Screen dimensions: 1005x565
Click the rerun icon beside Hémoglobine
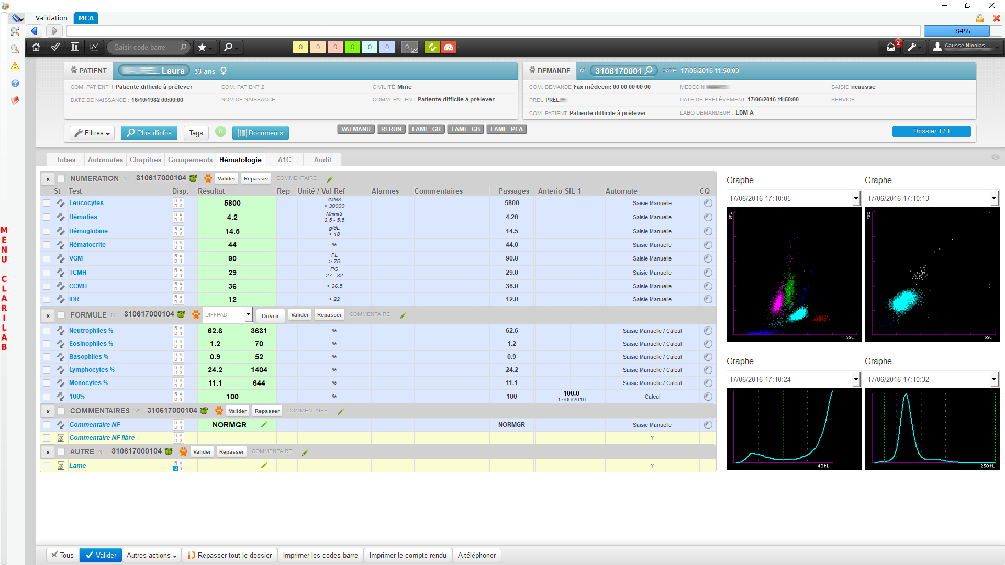point(61,231)
